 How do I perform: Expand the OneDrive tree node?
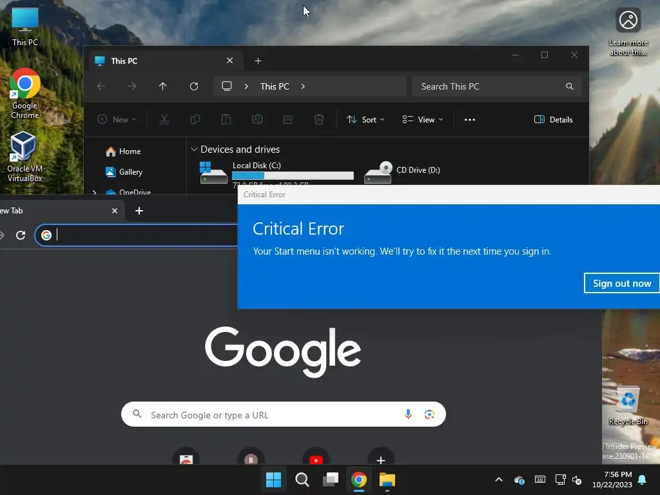[x=94, y=192]
